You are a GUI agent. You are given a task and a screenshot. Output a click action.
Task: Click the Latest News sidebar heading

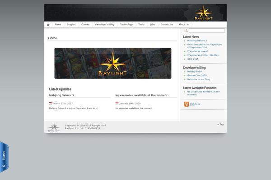pyautogui.click(x=191, y=37)
